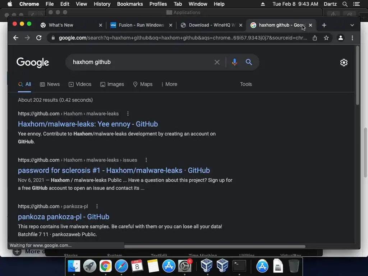Open Control Center list icon in menu bar

tap(356, 4)
